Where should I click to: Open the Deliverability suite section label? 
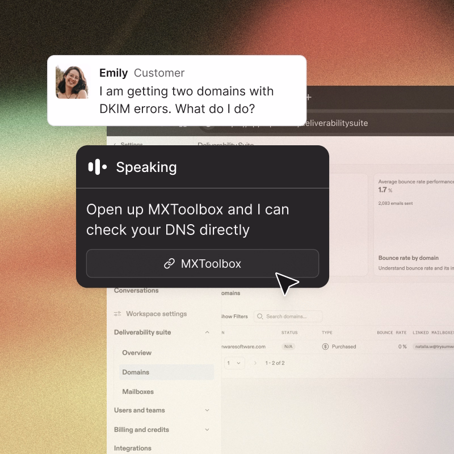coord(142,333)
